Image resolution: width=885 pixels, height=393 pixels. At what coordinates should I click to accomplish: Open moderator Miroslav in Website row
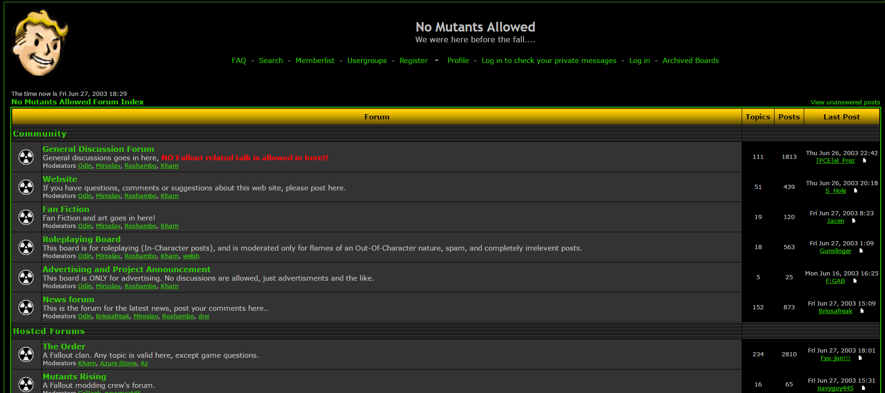[x=108, y=196]
